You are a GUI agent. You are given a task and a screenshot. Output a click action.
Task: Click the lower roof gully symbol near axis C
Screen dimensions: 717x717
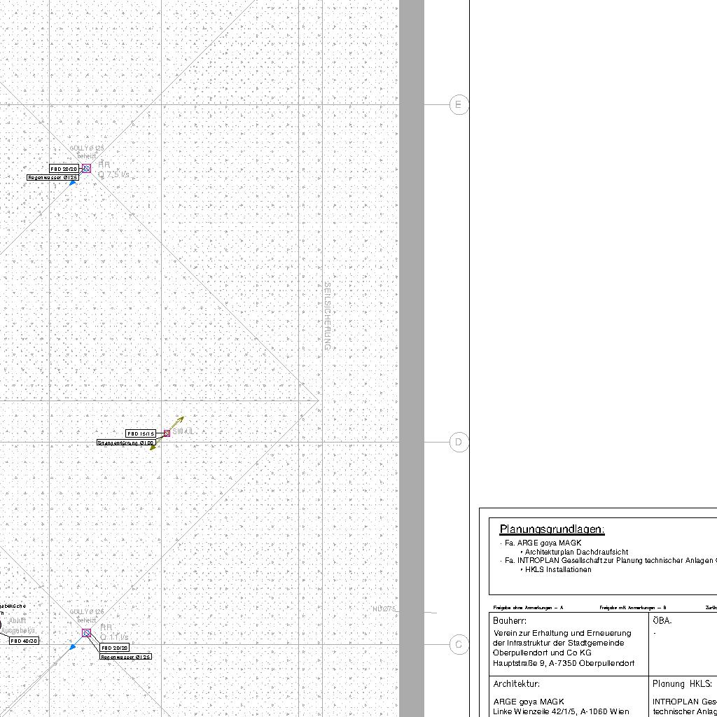tap(86, 633)
